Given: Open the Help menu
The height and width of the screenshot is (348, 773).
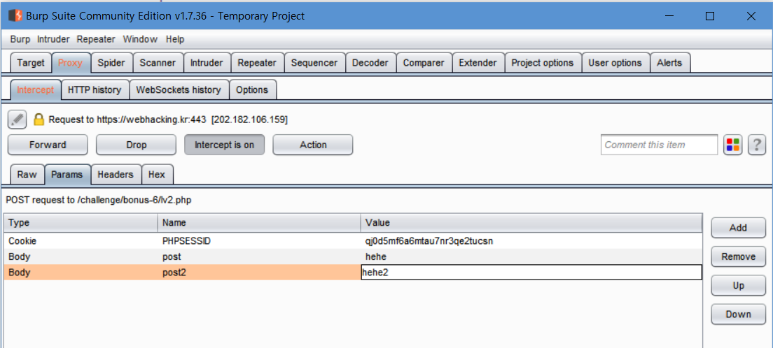Looking at the screenshot, I should pos(175,39).
